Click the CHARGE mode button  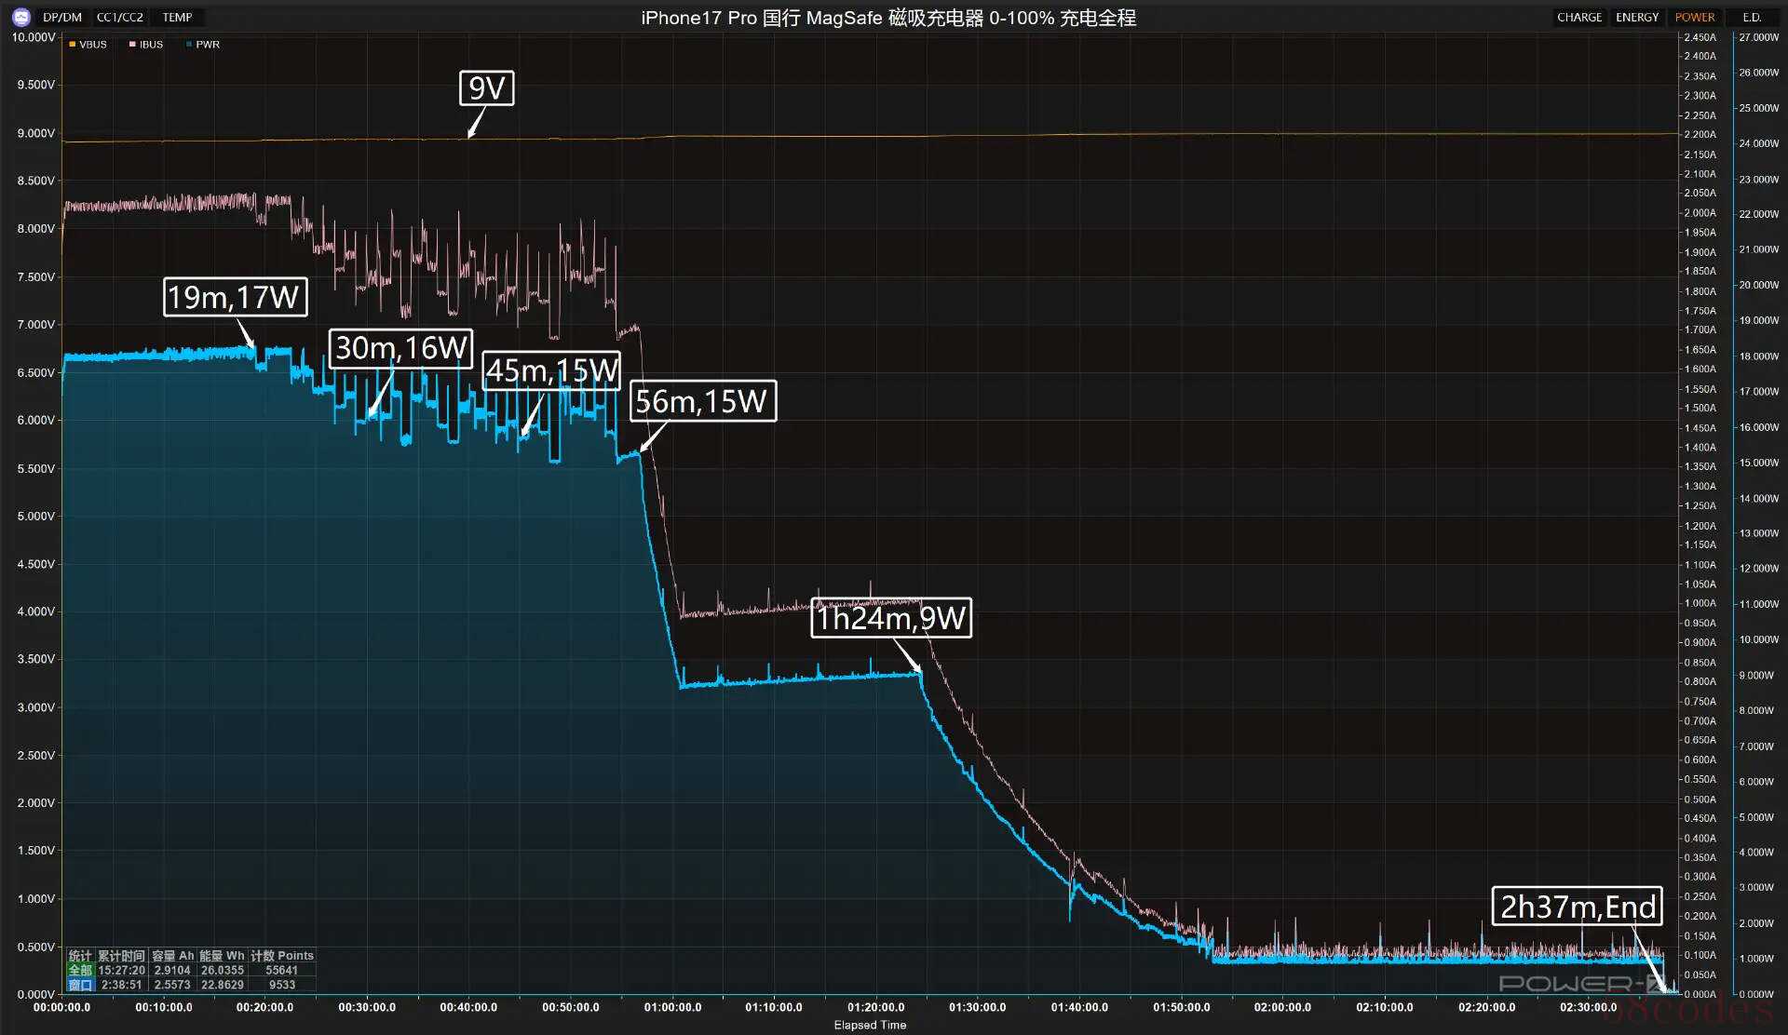point(1578,17)
